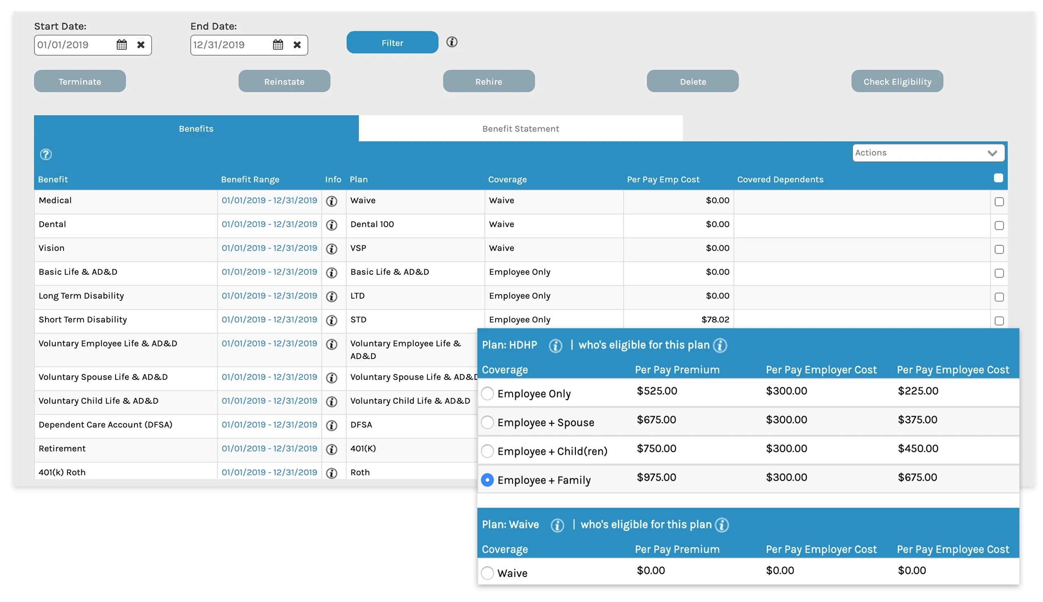Switch to Benefit Statement tab
Screen dimensions: 1043x602
coord(520,129)
